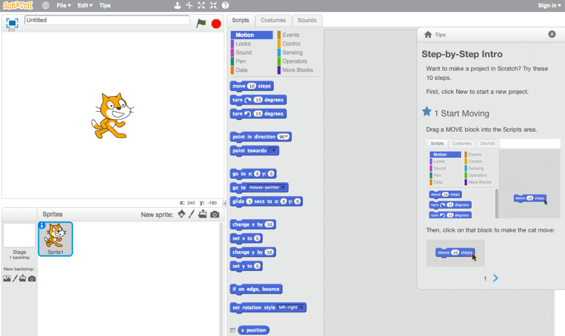Click the x position reporter block

[254, 330]
